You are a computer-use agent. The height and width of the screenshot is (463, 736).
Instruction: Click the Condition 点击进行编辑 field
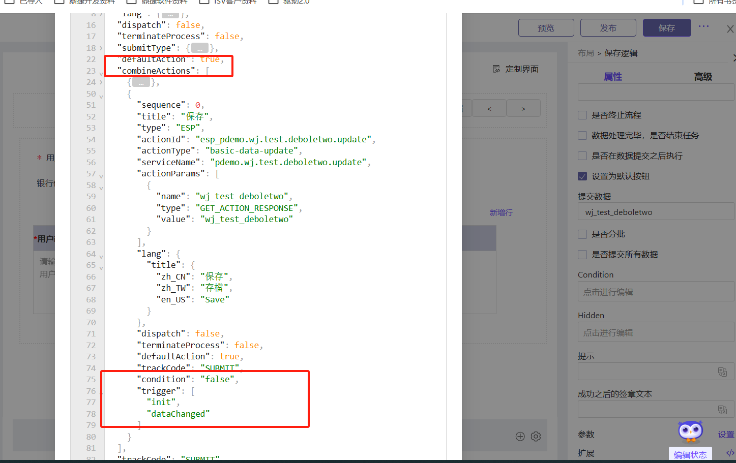click(x=656, y=292)
